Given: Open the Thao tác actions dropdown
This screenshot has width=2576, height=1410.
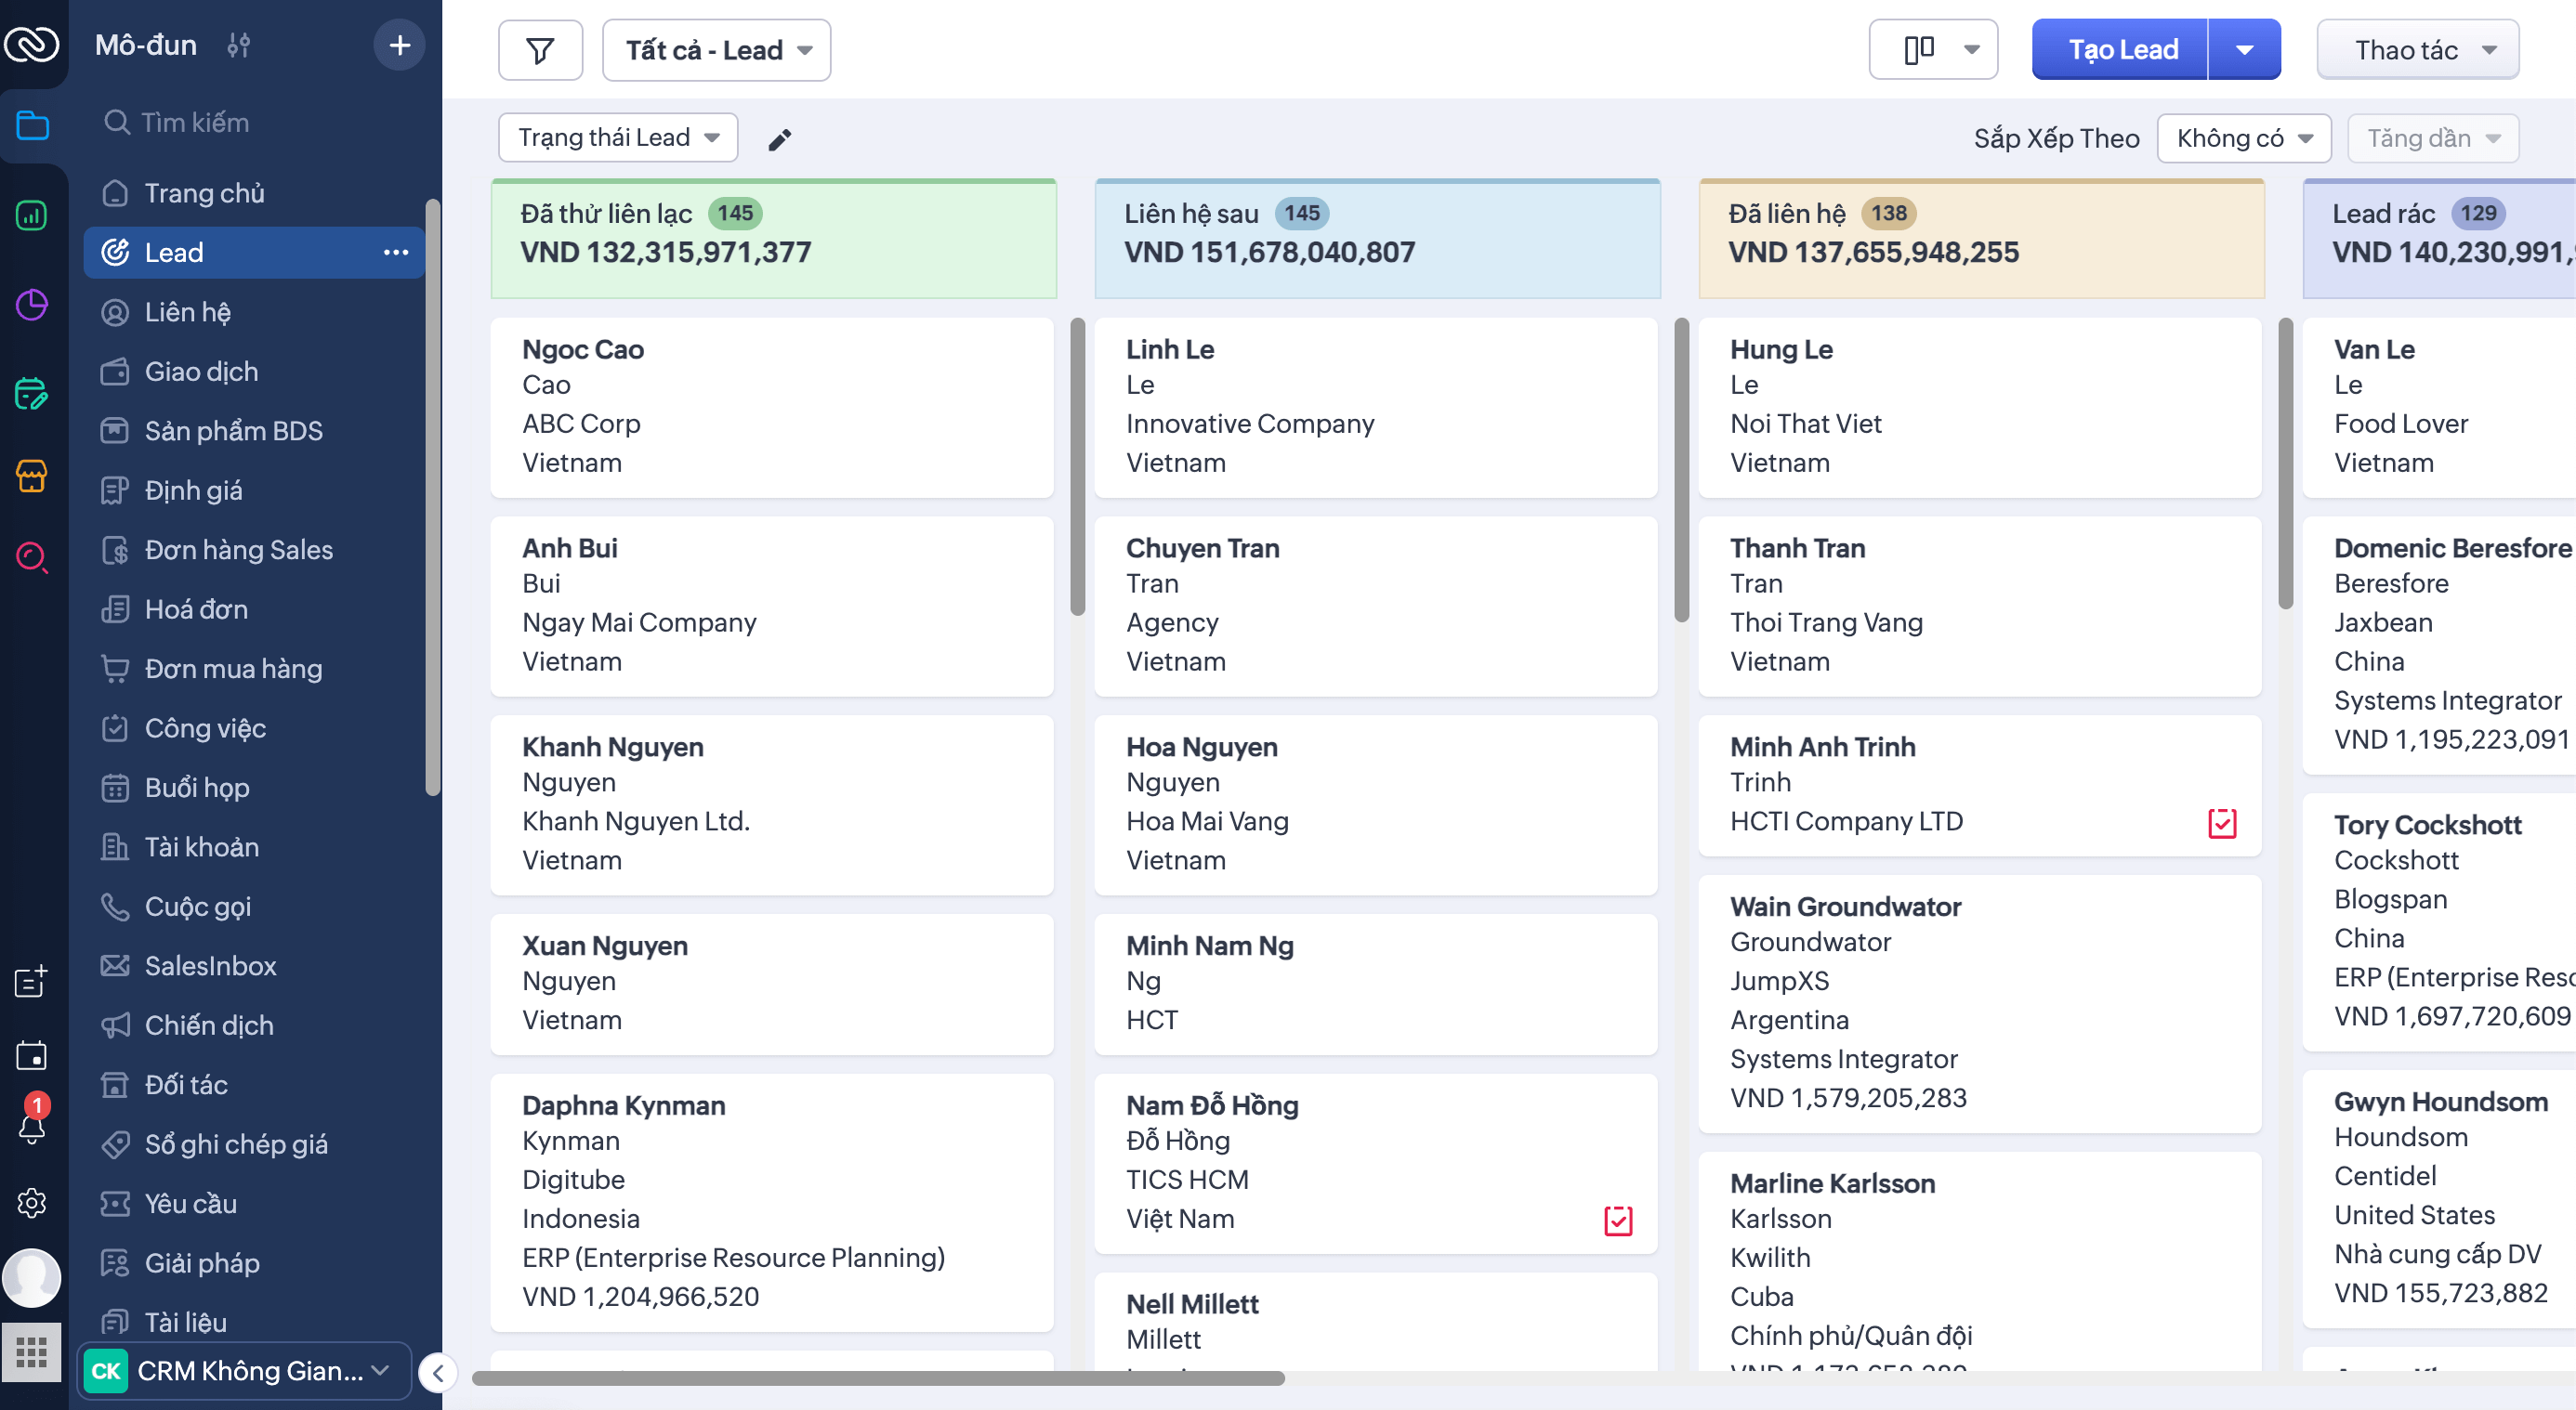Looking at the screenshot, I should (x=2417, y=50).
